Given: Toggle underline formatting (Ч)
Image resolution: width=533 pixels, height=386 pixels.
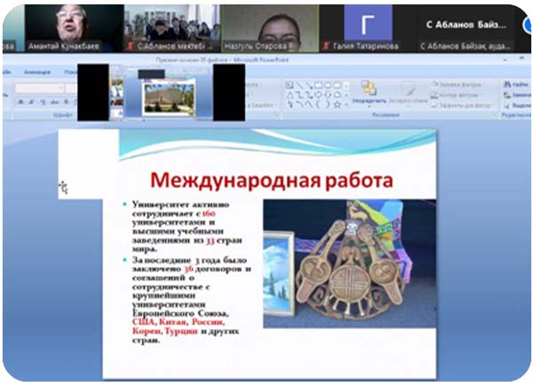Looking at the screenshot, I should [x=43, y=102].
